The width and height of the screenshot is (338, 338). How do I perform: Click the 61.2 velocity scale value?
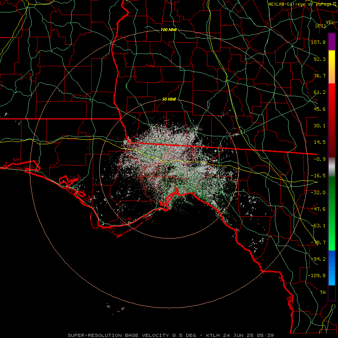(320, 92)
